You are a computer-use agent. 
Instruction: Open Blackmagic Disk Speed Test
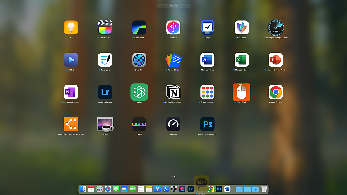click(x=276, y=28)
